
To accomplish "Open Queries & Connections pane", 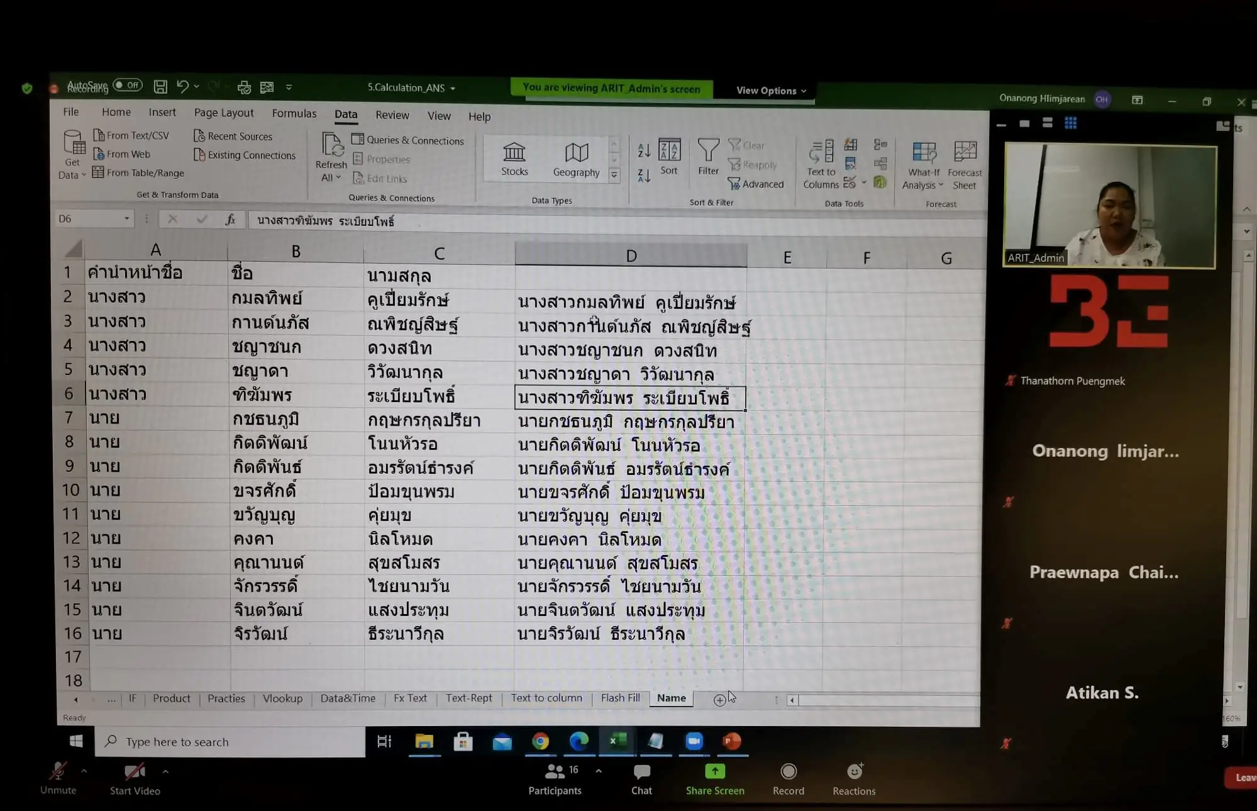I will tap(409, 140).
